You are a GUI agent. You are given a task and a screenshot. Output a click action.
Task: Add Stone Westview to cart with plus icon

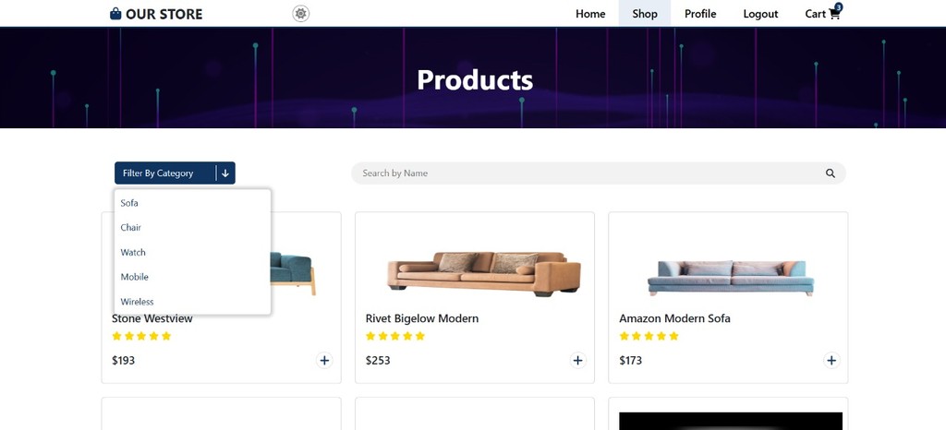click(324, 361)
